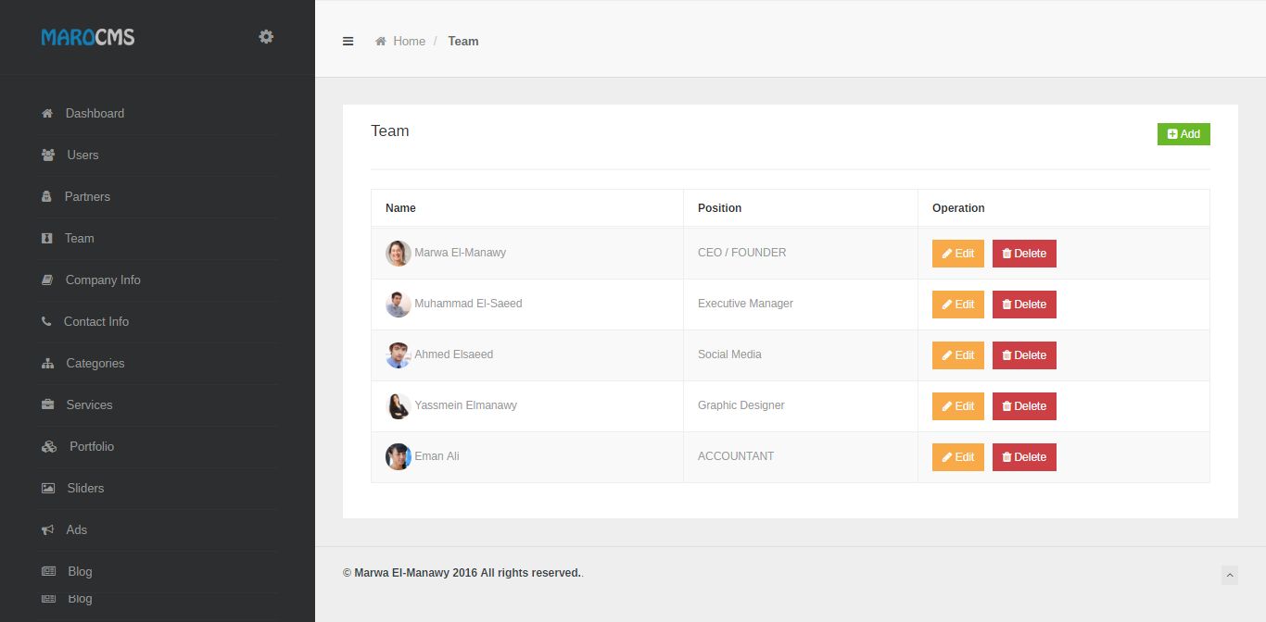Edit the Eman Ali accountant entry
The image size is (1266, 622).
pyautogui.click(x=958, y=457)
